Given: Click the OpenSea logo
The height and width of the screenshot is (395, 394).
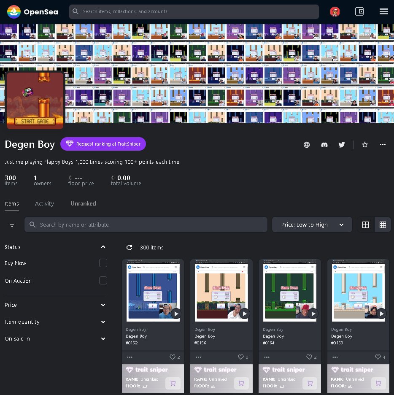Looking at the screenshot, I should (32, 11).
